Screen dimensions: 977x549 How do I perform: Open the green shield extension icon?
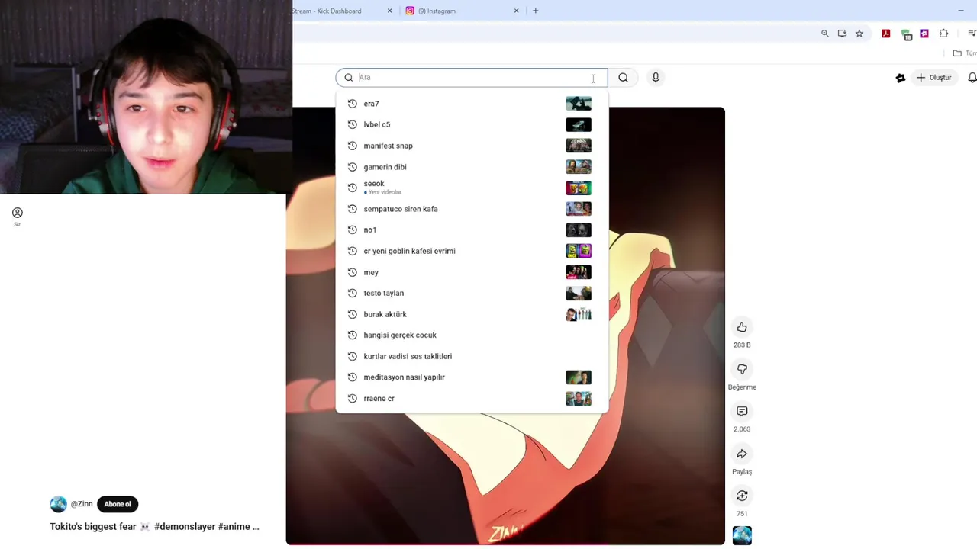click(x=906, y=34)
